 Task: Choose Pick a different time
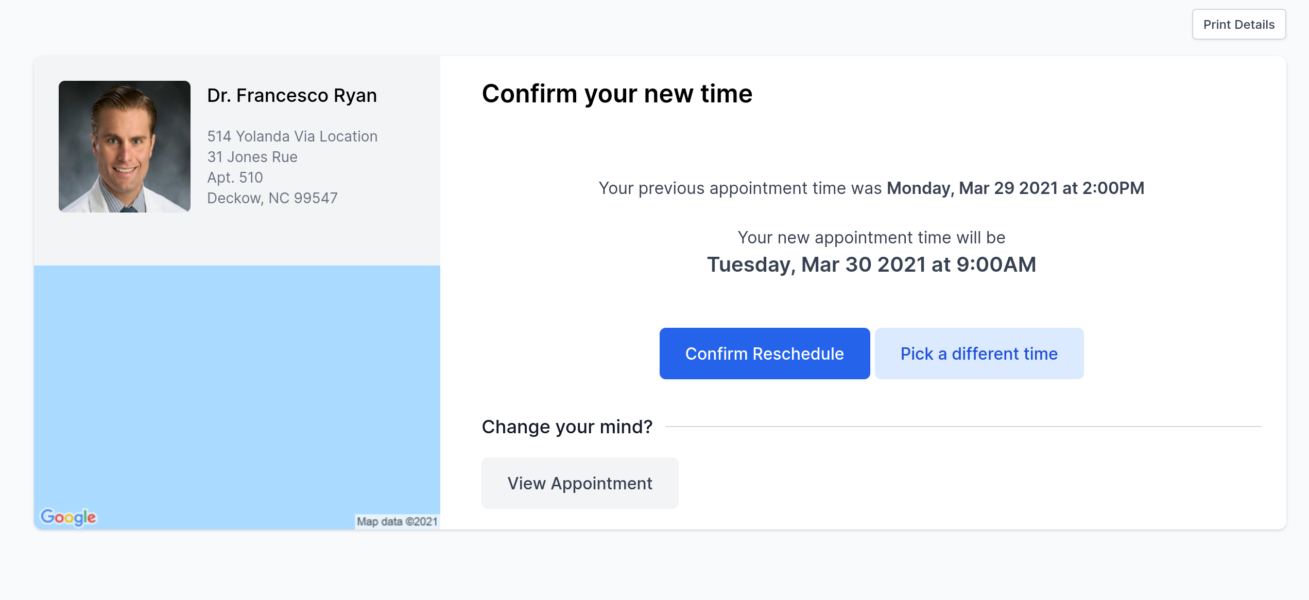(979, 354)
